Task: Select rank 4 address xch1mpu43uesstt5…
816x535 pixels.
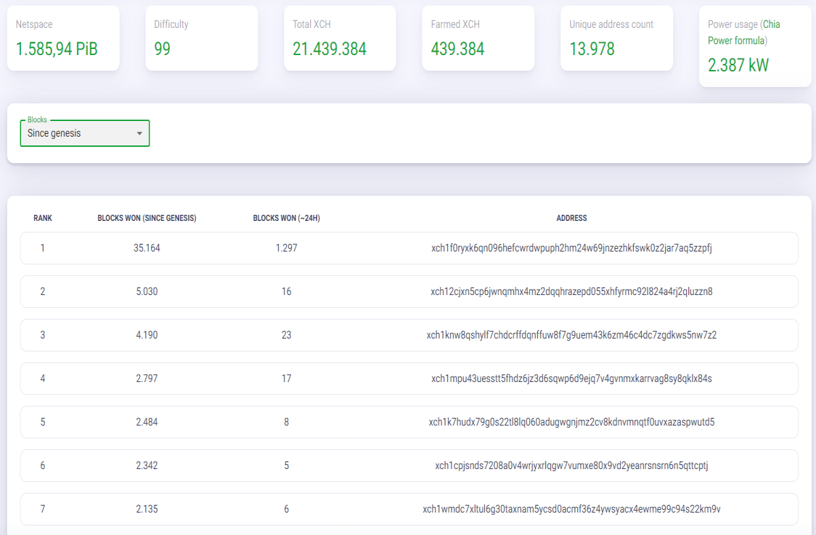Action: pyautogui.click(x=572, y=379)
